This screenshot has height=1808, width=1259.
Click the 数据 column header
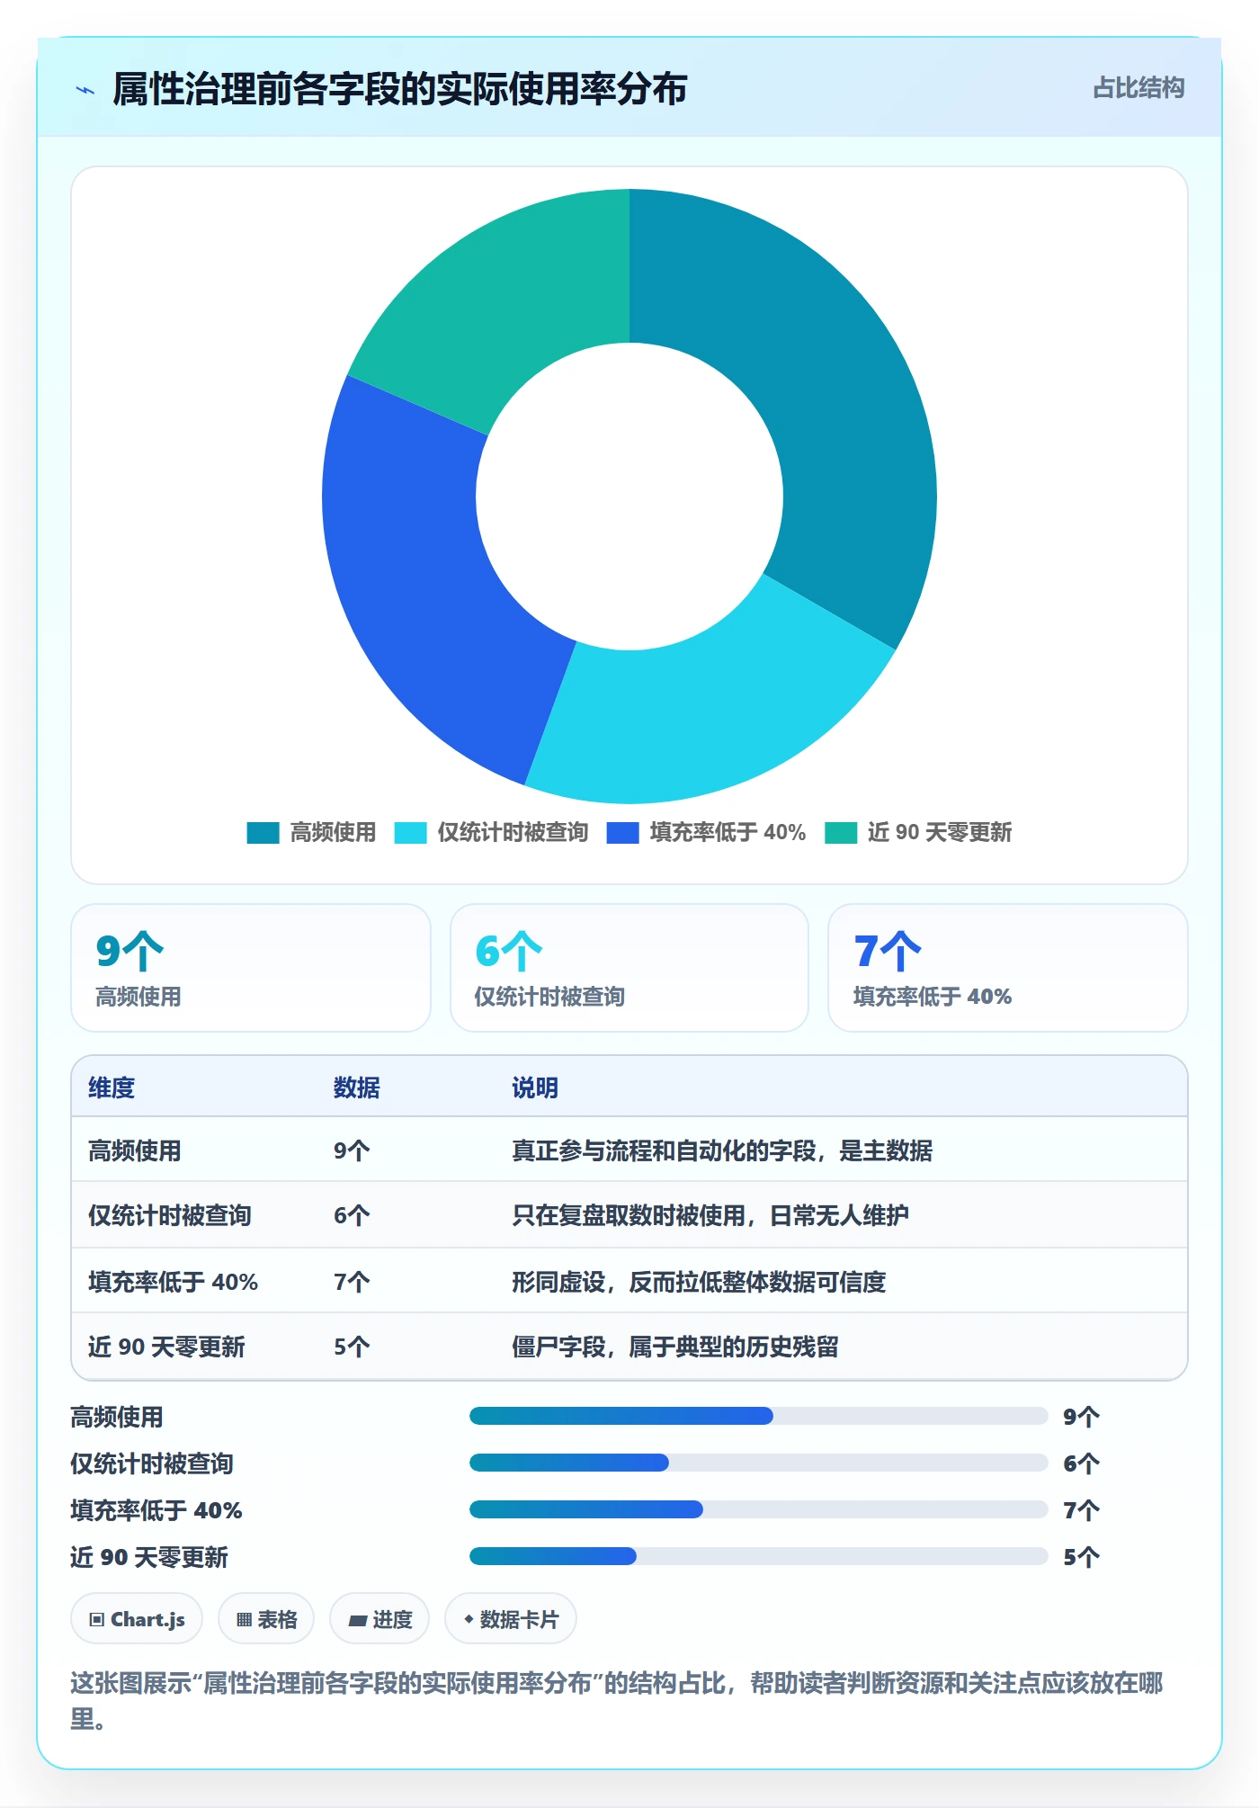click(x=356, y=1087)
